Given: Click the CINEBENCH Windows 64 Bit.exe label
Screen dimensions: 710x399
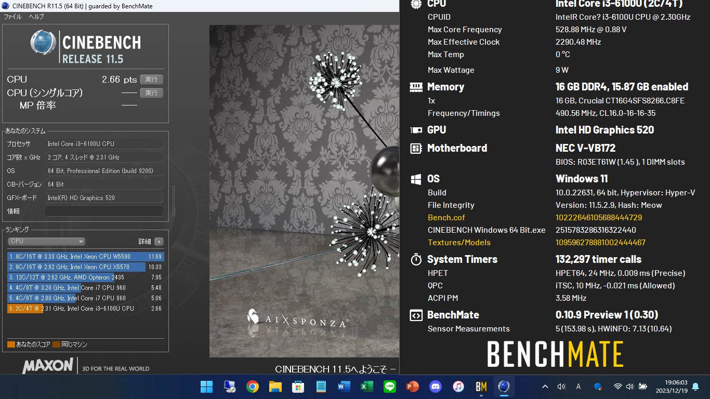Looking at the screenshot, I should (x=487, y=230).
